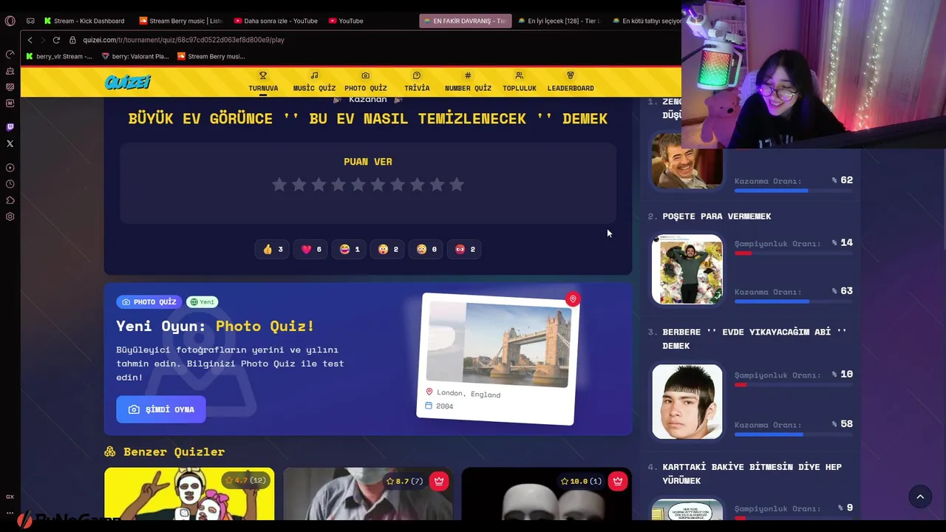Screen dimensions: 946x532
Task: Switch to the Stream - Kick Dashboard tab
Action: [x=84, y=21]
